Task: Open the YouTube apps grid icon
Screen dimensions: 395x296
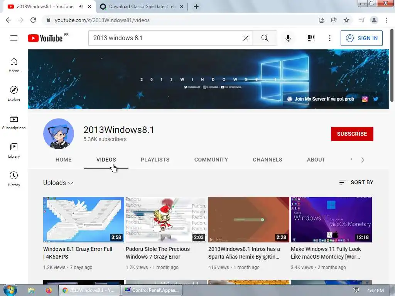Action: (311, 38)
